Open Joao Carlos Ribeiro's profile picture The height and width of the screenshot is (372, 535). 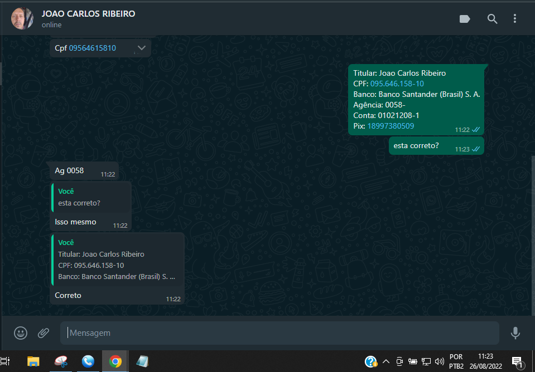point(22,19)
